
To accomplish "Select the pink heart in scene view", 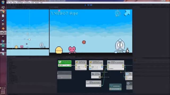I will pyautogui.click(x=22, y=47).
